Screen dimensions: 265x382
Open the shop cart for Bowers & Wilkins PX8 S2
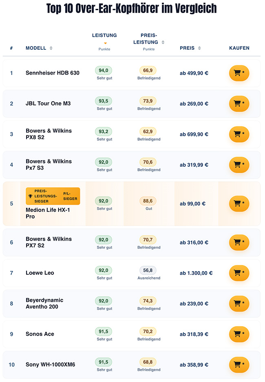[x=239, y=135]
